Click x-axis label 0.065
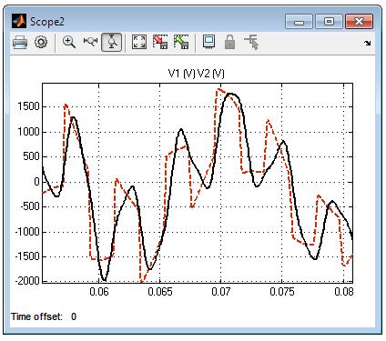This screenshot has width=386, height=341. tap(160, 292)
